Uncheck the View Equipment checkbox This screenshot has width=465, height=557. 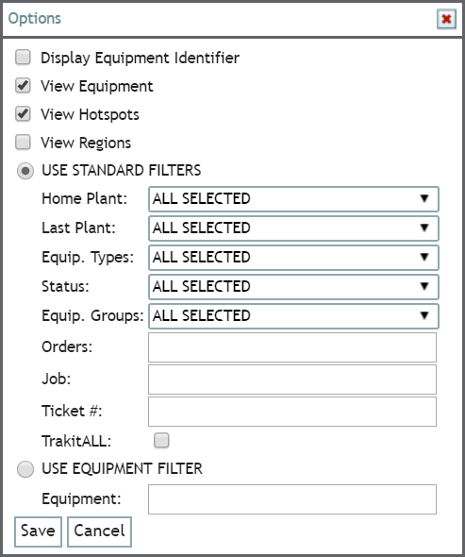click(23, 86)
